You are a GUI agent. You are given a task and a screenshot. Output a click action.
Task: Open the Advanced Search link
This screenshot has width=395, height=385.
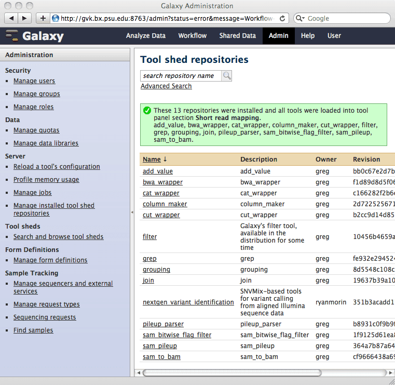click(x=166, y=86)
